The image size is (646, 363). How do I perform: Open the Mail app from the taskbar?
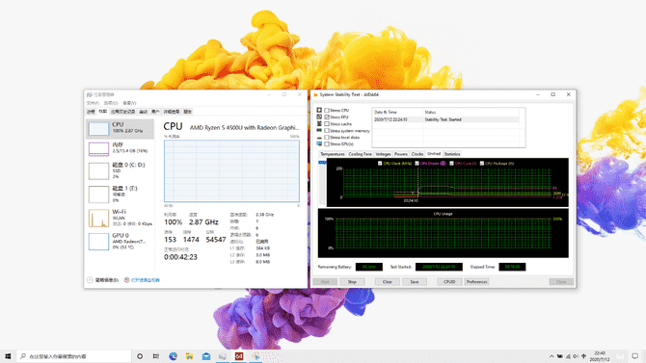(x=206, y=356)
